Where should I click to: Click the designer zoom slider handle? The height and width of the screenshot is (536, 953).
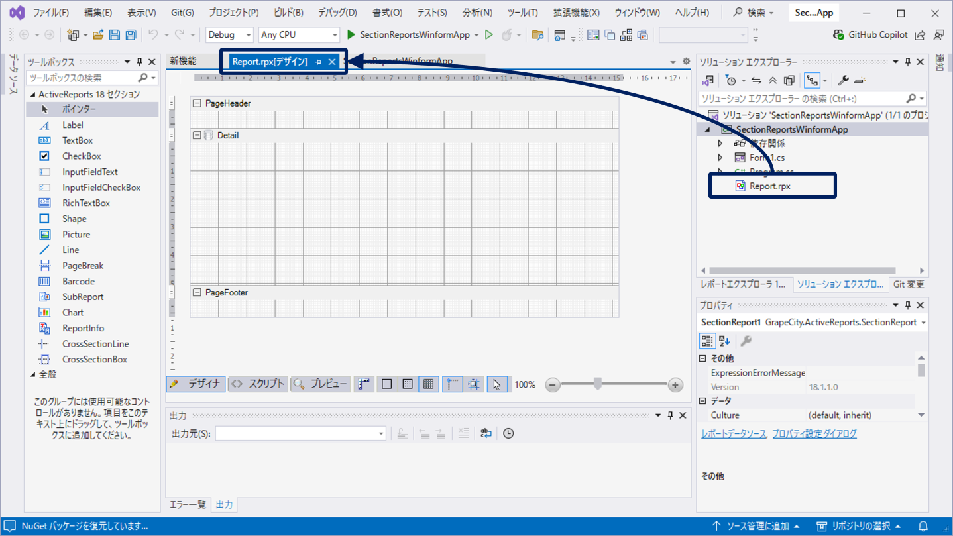[x=597, y=384]
